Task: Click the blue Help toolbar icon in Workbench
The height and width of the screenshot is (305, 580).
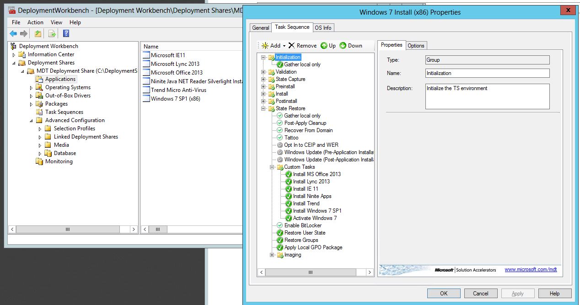Action: coord(66,33)
